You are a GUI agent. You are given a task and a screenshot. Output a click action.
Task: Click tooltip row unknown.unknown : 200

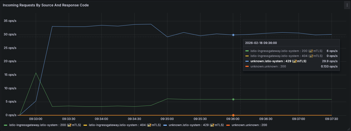click(x=291, y=66)
